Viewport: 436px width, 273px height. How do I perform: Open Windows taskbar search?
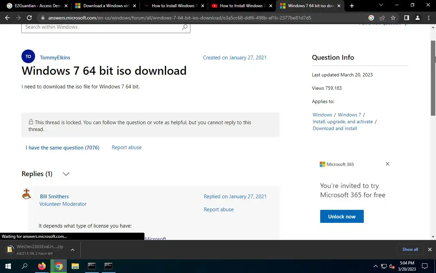pos(25,266)
